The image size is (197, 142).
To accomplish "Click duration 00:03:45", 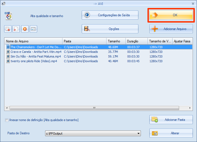I will pyautogui.click(x=133, y=61).
